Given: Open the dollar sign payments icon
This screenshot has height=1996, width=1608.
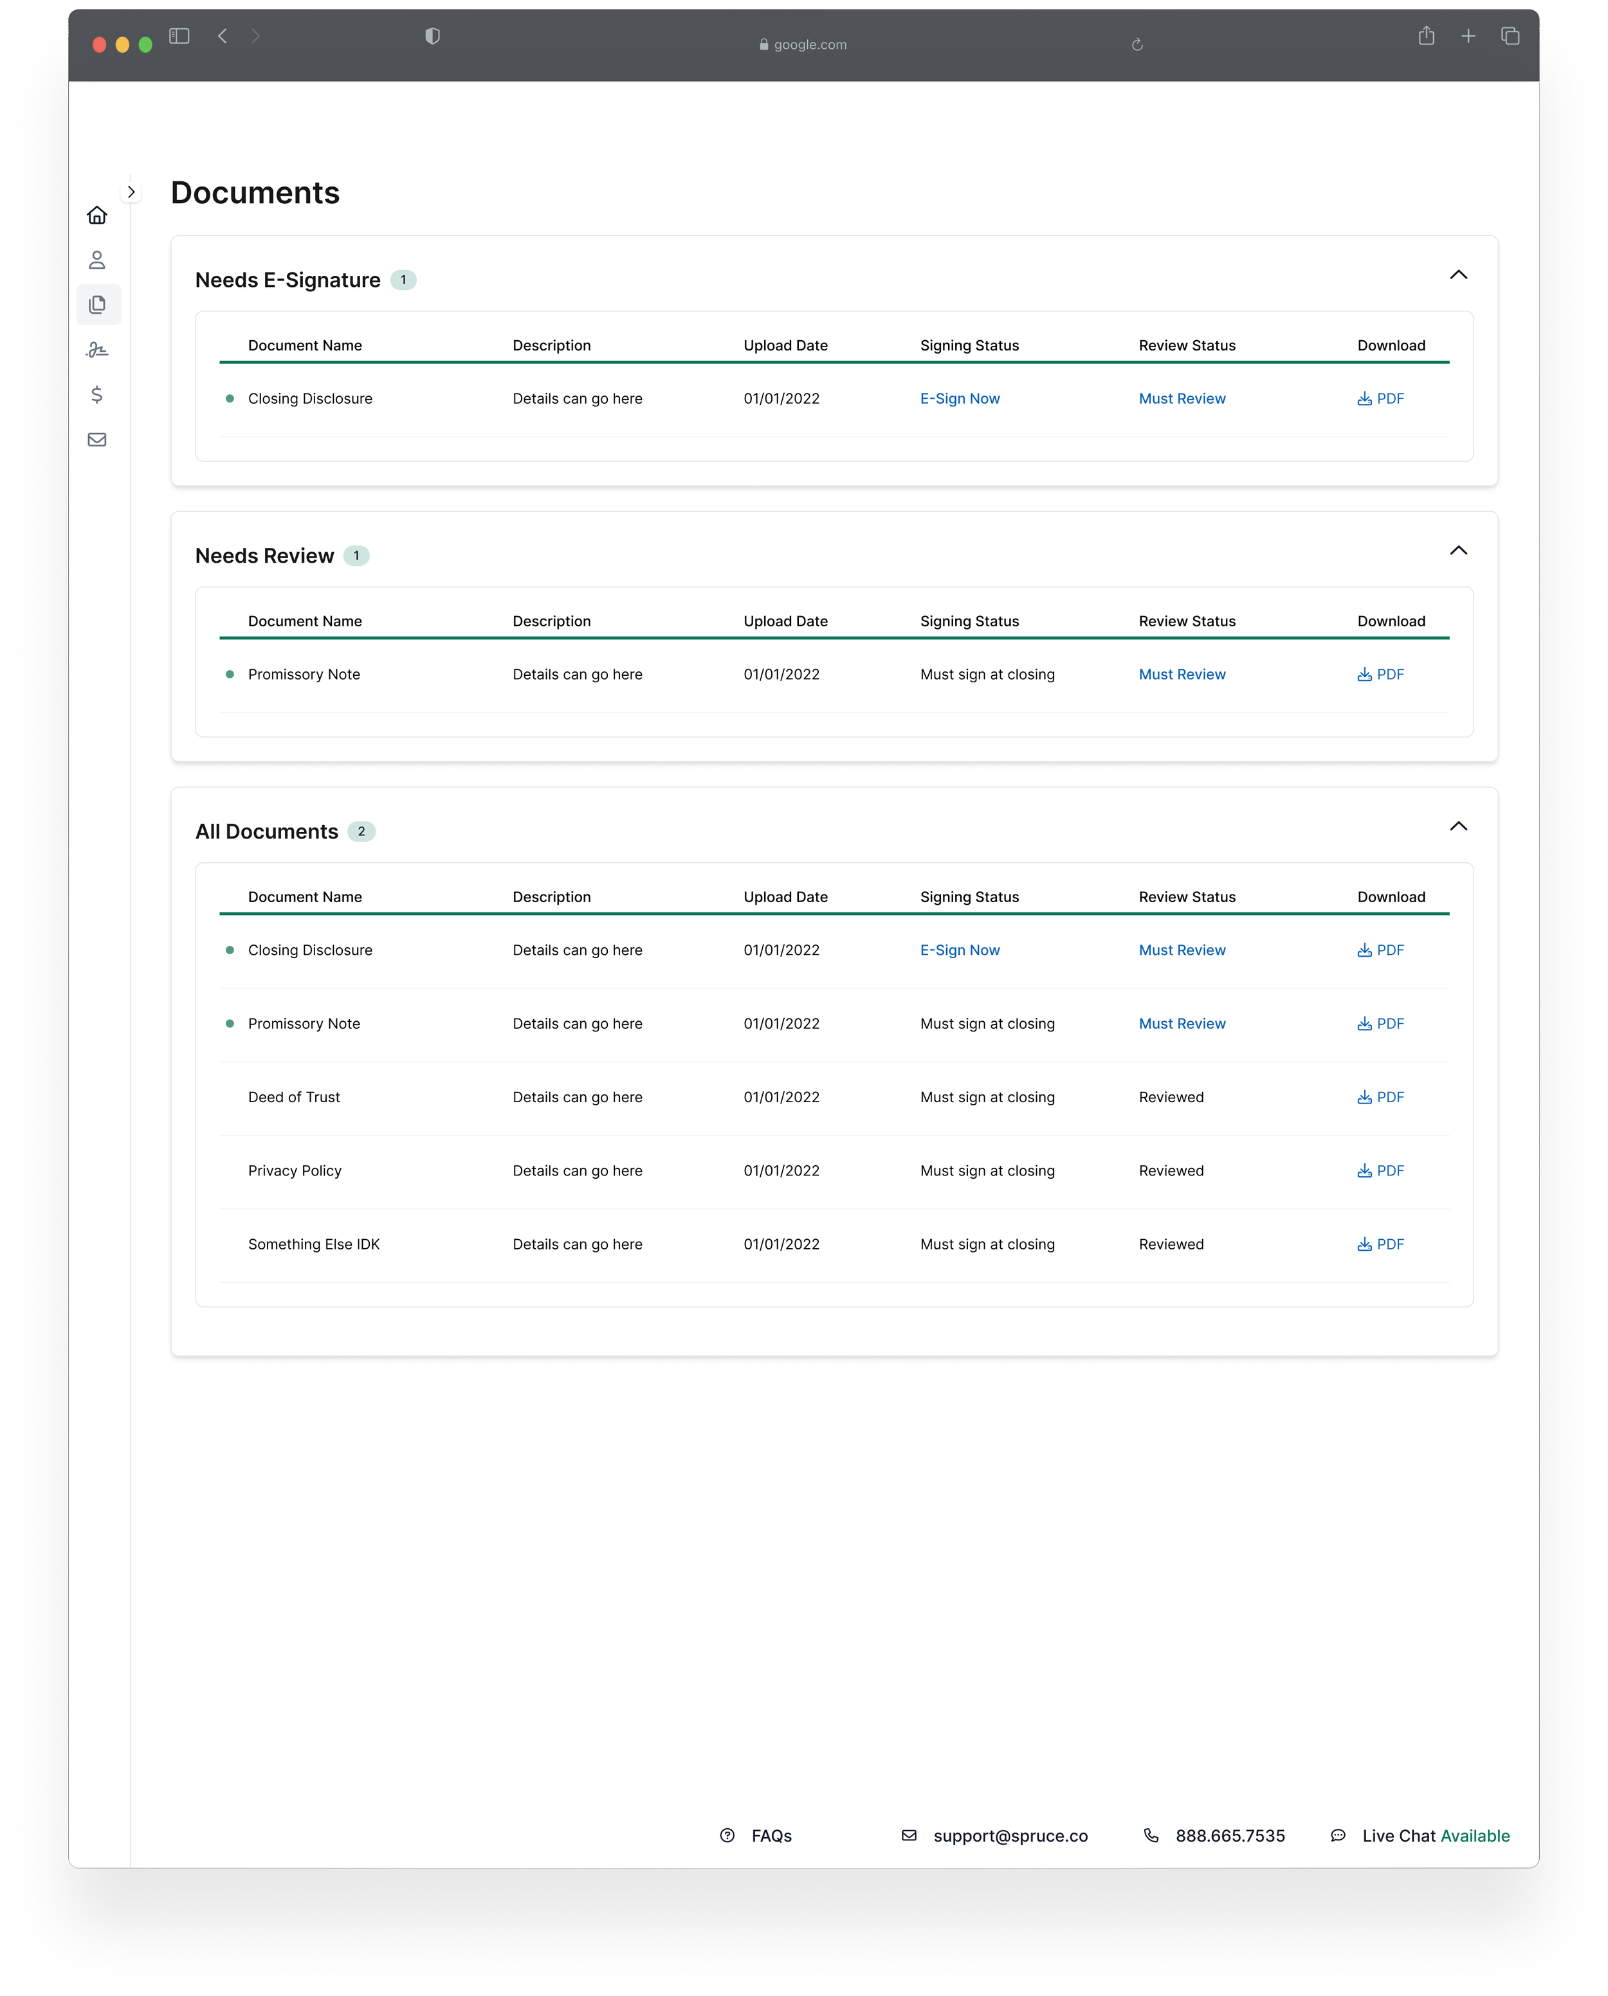Looking at the screenshot, I should 97,394.
